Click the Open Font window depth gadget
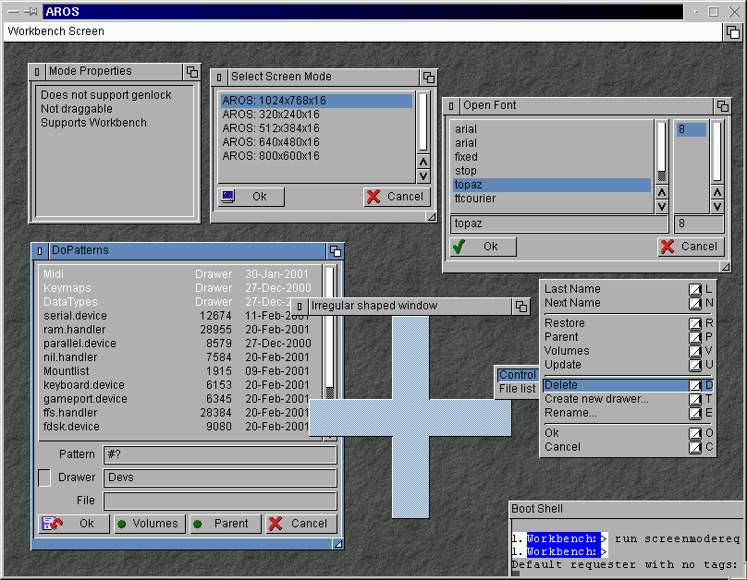This screenshot has width=747, height=580. pyautogui.click(x=723, y=106)
